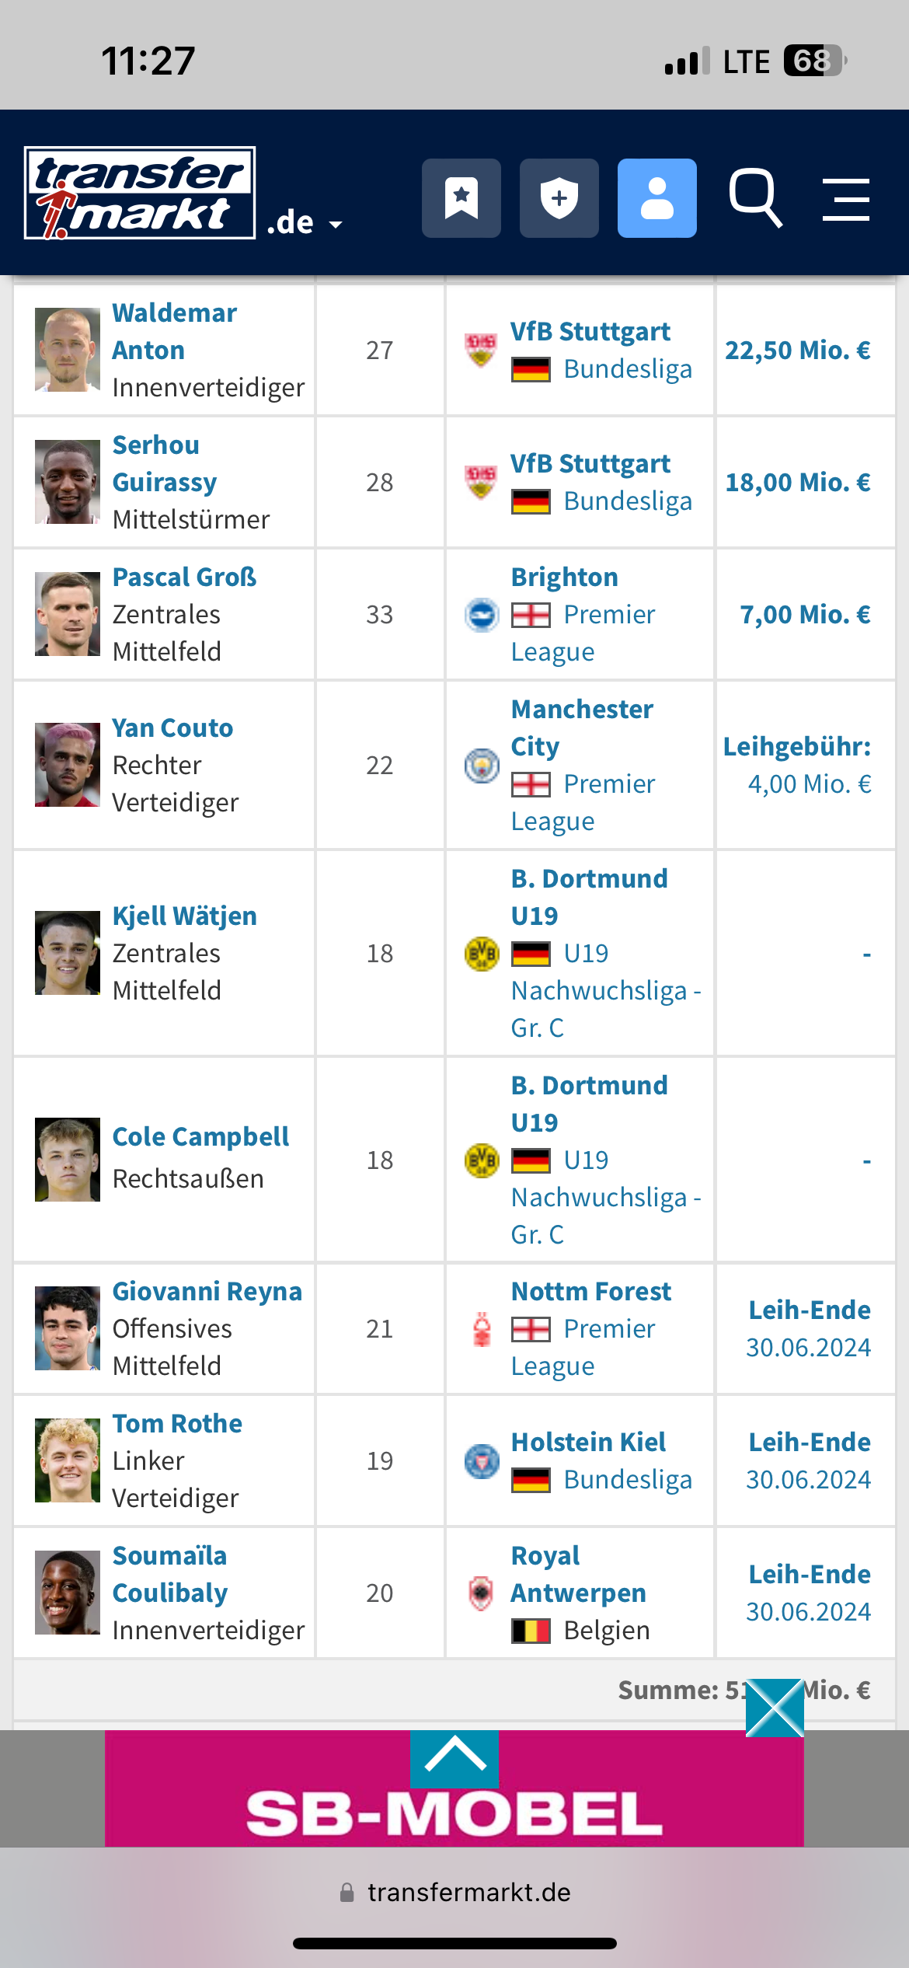Open the user profile icon
The width and height of the screenshot is (909, 1968).
click(x=656, y=198)
